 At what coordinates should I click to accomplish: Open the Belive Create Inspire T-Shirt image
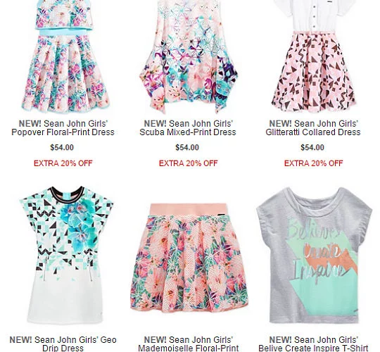314,256
